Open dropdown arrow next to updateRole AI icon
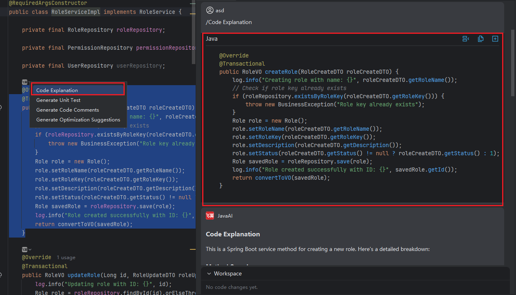The height and width of the screenshot is (295, 516). (30, 249)
